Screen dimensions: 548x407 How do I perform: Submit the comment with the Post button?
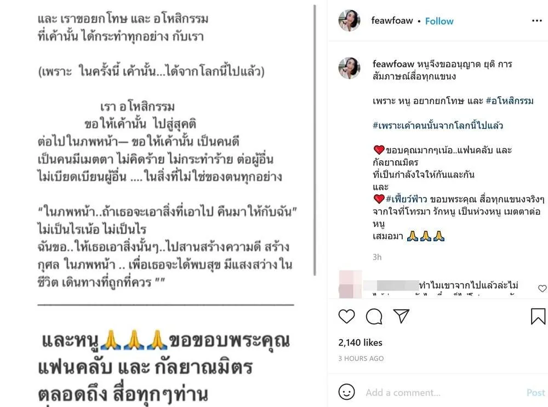pyautogui.click(x=536, y=393)
